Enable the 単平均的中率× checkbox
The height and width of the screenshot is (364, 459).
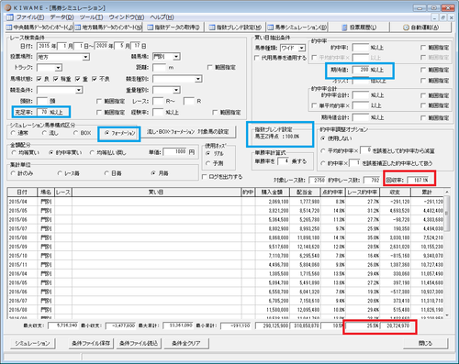(314, 105)
